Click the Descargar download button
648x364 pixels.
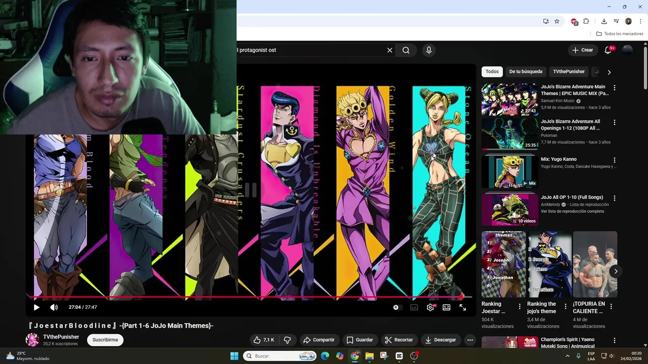coord(440,340)
